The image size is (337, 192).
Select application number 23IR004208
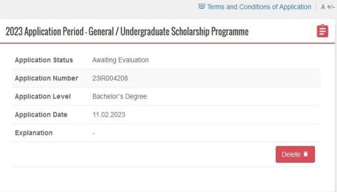[110, 78]
